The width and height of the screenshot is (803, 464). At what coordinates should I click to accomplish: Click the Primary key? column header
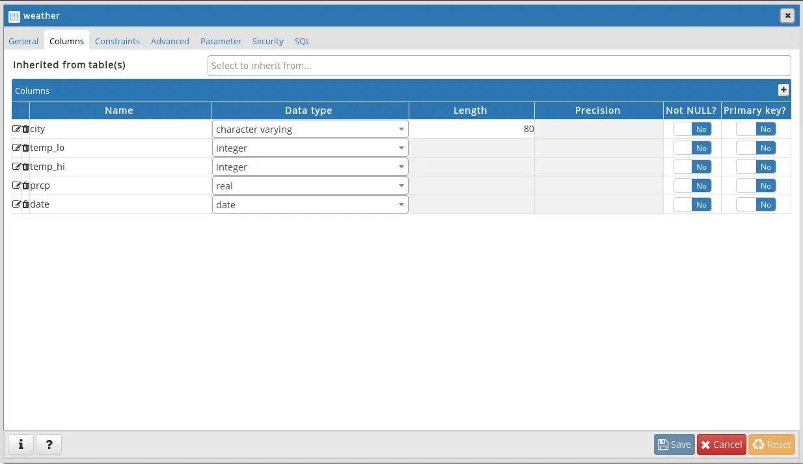pos(755,111)
